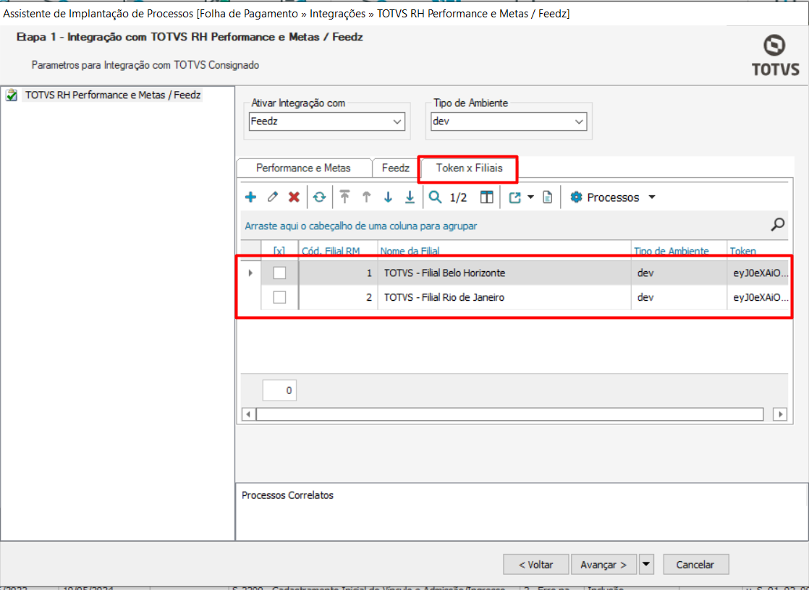This screenshot has height=590, width=809.
Task: Click filial code 1 cell
Action: click(338, 273)
